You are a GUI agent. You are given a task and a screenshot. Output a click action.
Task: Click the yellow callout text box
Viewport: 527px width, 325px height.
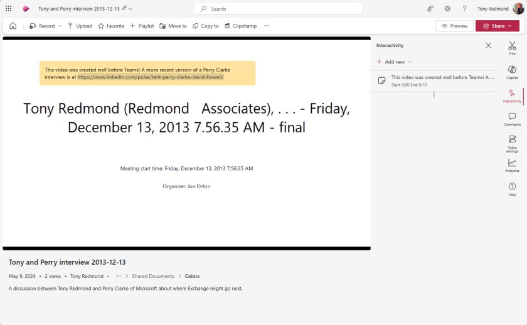147,73
